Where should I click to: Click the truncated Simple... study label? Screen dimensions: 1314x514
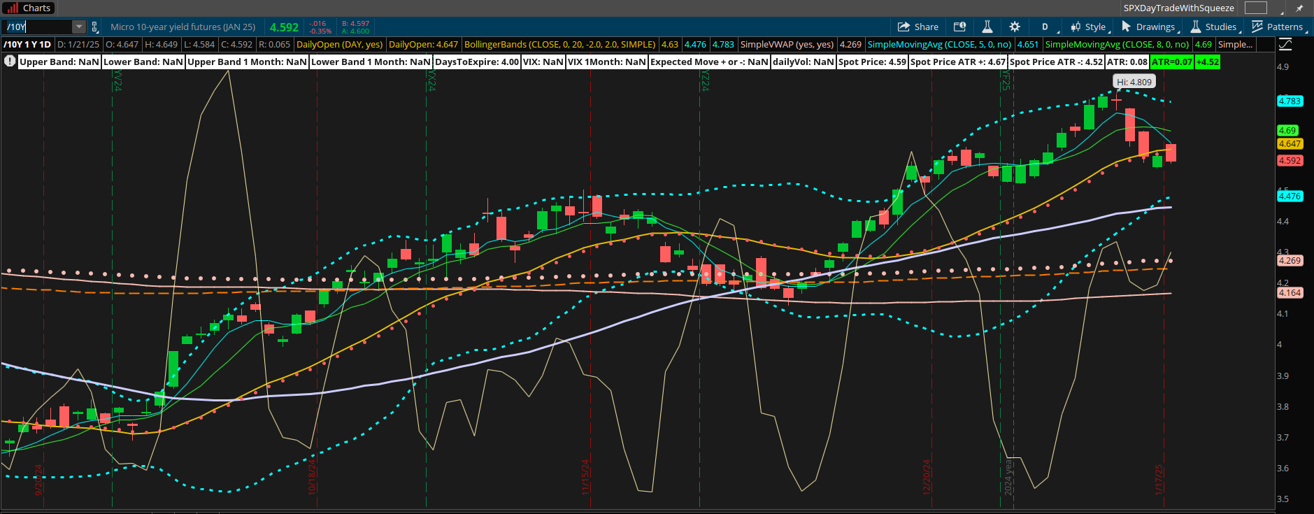click(1236, 44)
